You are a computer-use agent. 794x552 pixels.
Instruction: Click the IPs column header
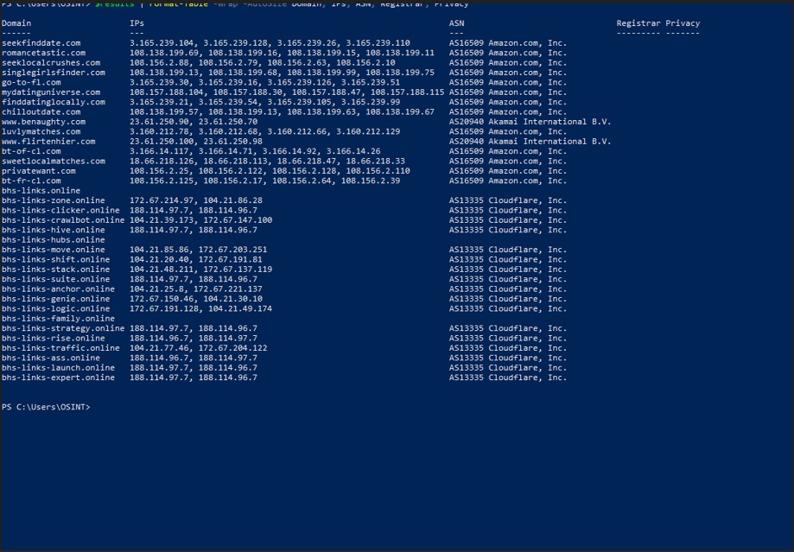tap(137, 23)
